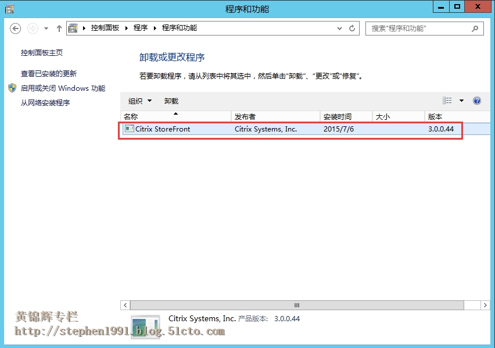The width and height of the screenshot is (495, 348).
Task: Refresh the programs list
Action: point(352,28)
